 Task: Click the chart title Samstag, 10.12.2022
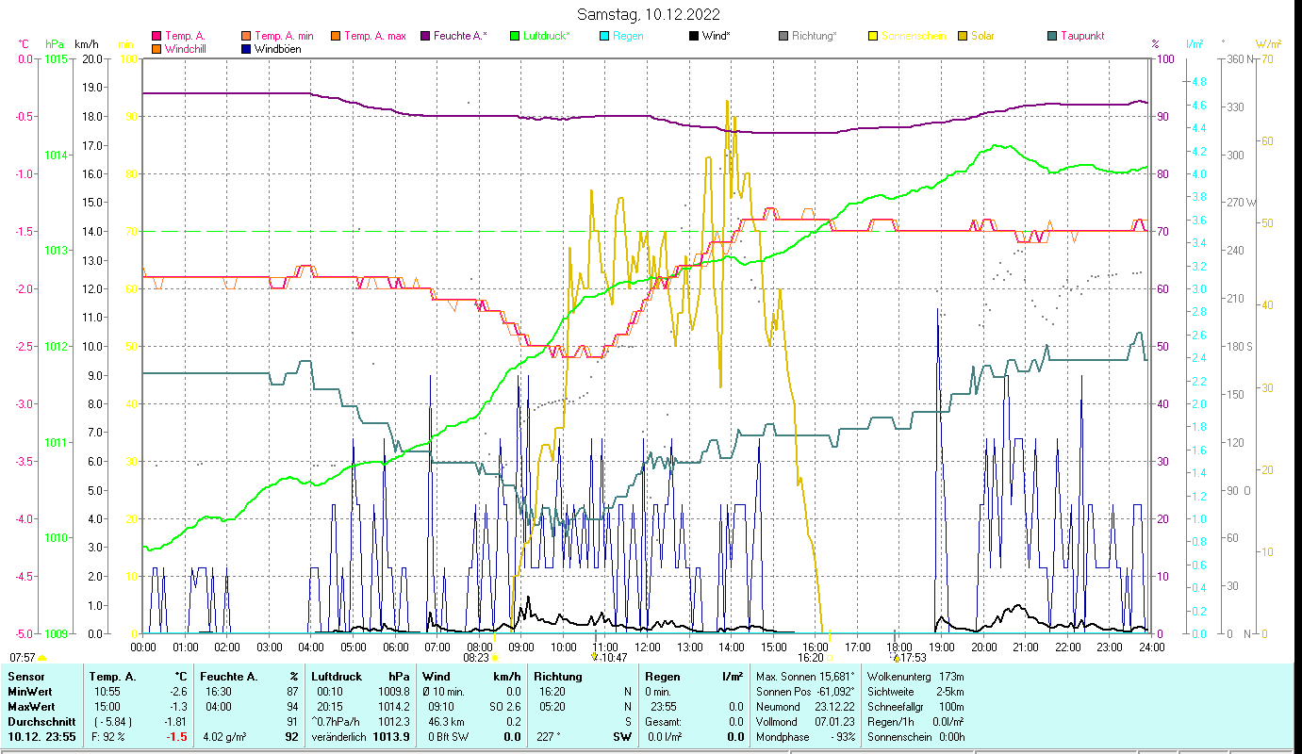point(651,14)
